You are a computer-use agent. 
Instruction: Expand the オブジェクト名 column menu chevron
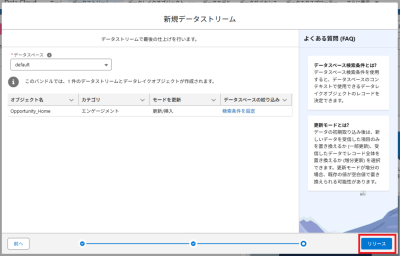71,100
